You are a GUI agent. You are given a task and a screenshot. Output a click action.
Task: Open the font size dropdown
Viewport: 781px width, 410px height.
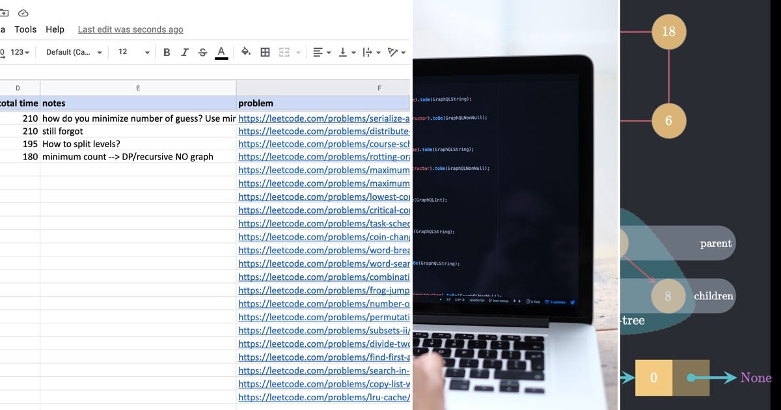(x=130, y=52)
